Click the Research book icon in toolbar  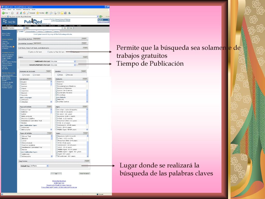[65, 13]
